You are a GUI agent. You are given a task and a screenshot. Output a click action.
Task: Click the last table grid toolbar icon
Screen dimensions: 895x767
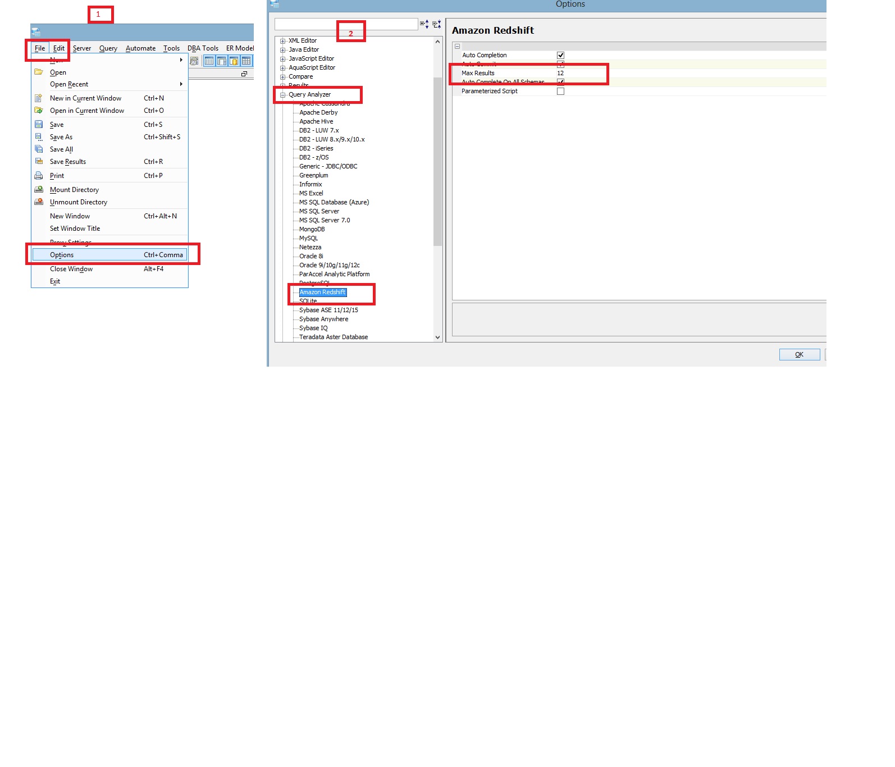point(246,61)
